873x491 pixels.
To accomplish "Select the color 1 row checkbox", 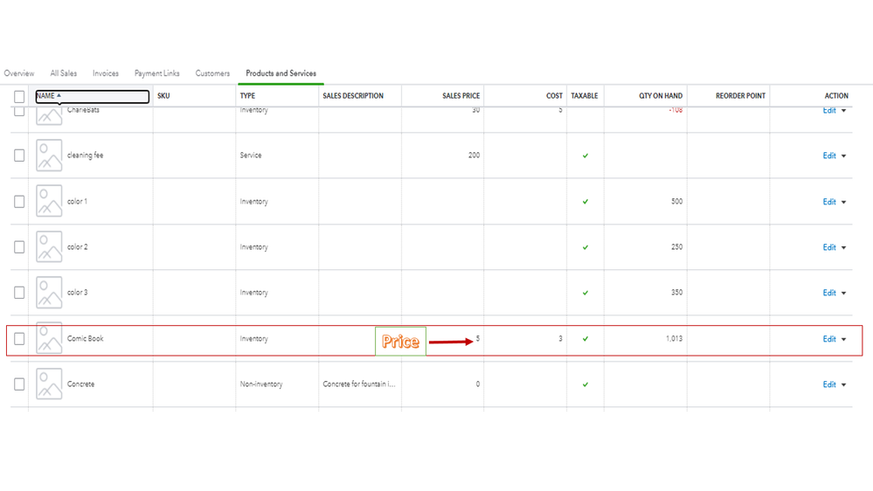I will tap(19, 202).
